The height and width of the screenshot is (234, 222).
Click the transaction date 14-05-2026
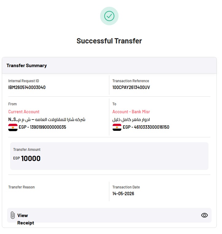123,194
